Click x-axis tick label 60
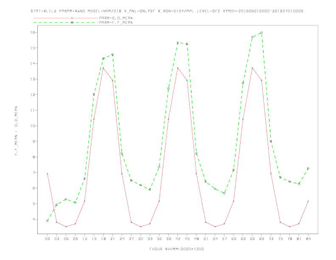Image resolution: width=336 pixels, height=260 pixels. 234,239
